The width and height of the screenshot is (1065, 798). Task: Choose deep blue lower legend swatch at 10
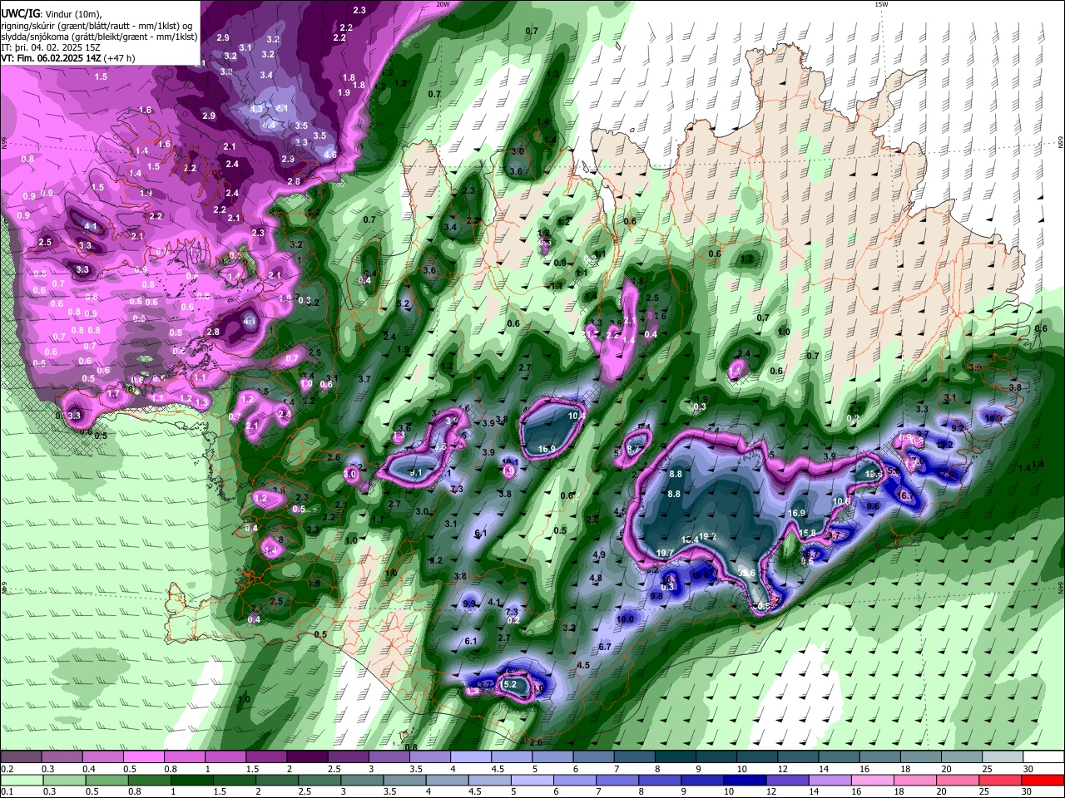[x=743, y=780]
